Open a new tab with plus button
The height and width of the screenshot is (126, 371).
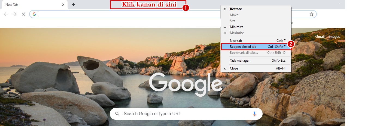pyautogui.click(x=74, y=5)
